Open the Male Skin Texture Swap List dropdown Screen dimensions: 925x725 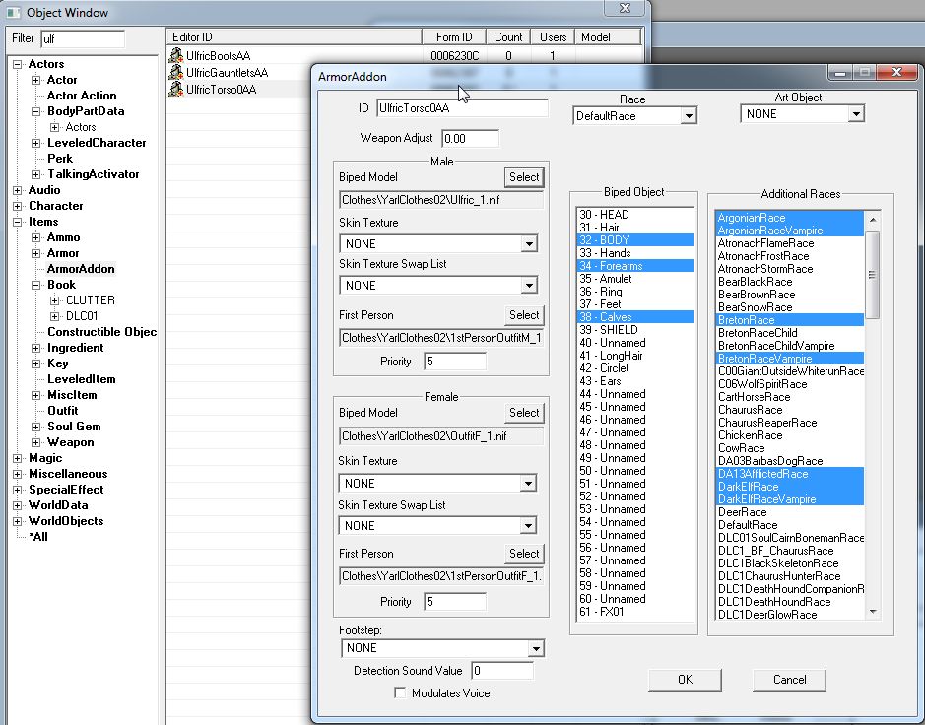[529, 286]
